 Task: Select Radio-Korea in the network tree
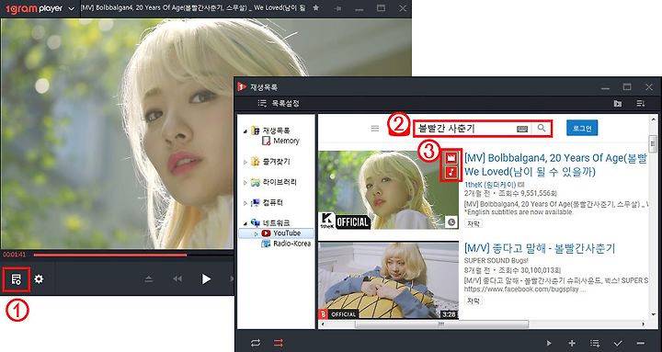pyautogui.click(x=286, y=244)
